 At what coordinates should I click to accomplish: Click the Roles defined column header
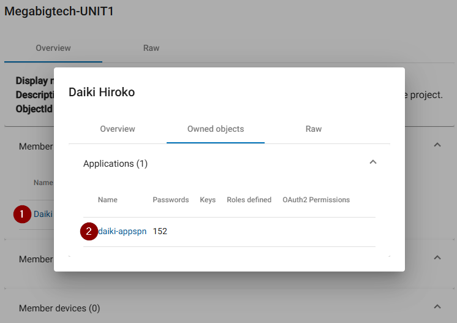click(249, 200)
